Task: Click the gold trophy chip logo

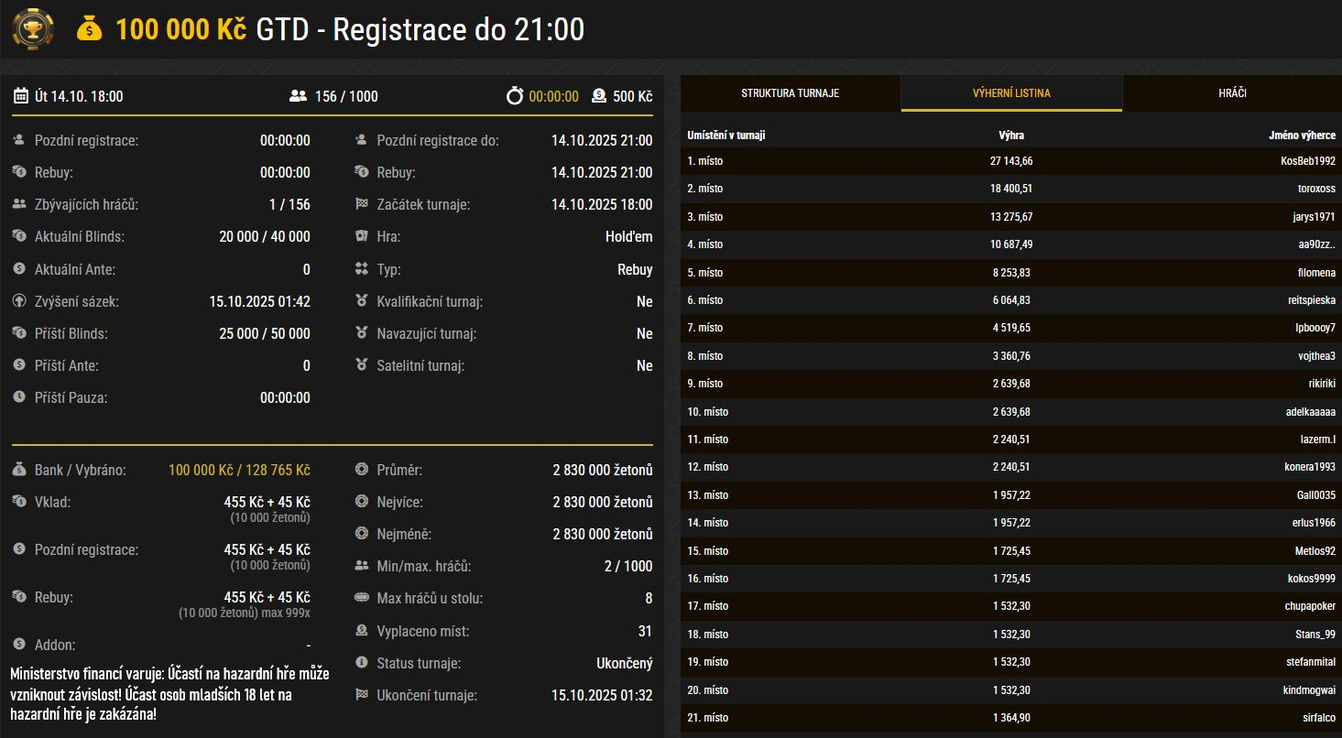Action: pos(33,29)
